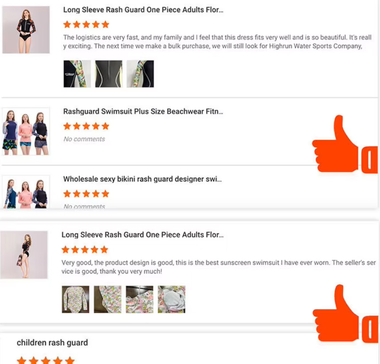This screenshot has height=364, width=380.
Task: Click the star rating below children rash guard
Action: point(46,360)
